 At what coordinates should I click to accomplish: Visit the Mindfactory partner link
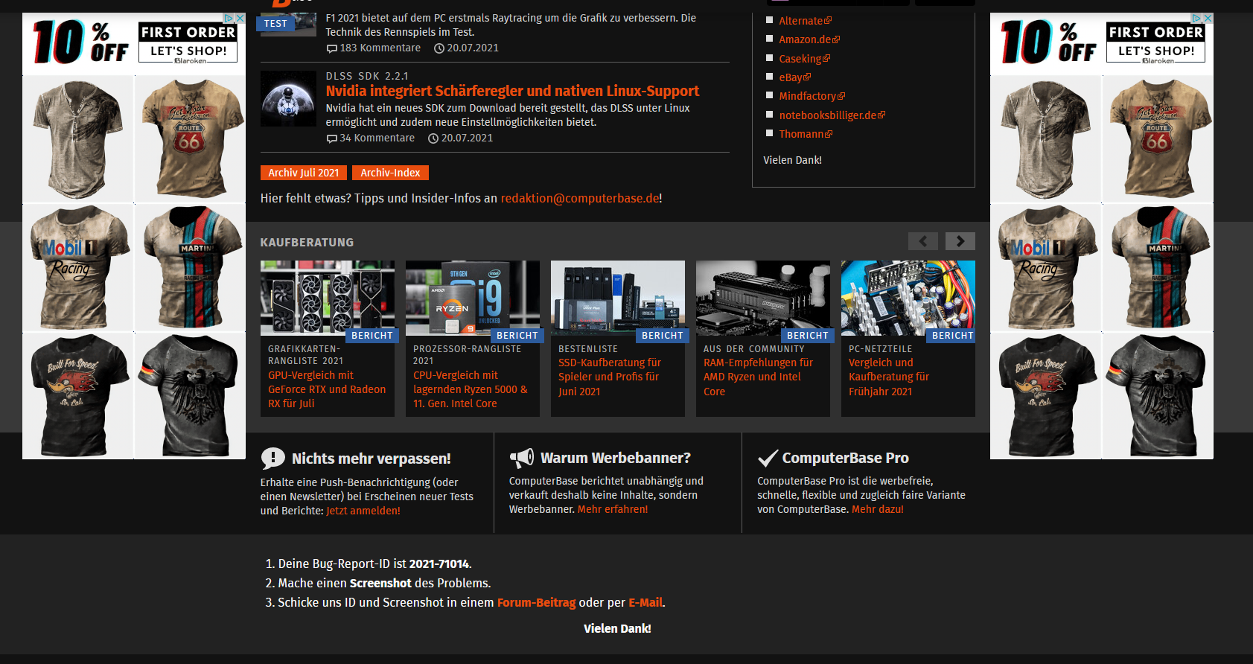coord(812,96)
